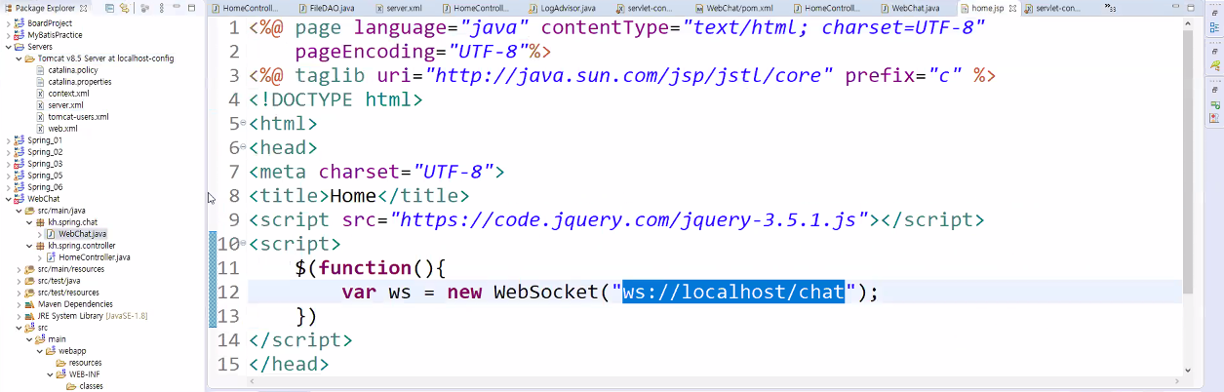
Task: Select src/test/java folder
Action: point(53,281)
